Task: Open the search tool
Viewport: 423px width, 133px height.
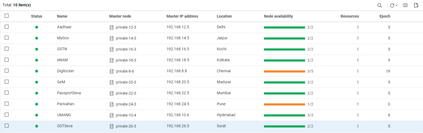Action: 379,5
